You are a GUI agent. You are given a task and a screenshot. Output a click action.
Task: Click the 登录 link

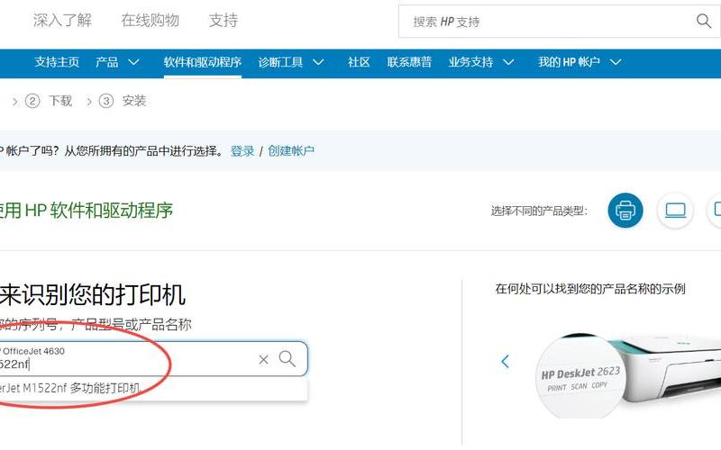(242, 150)
